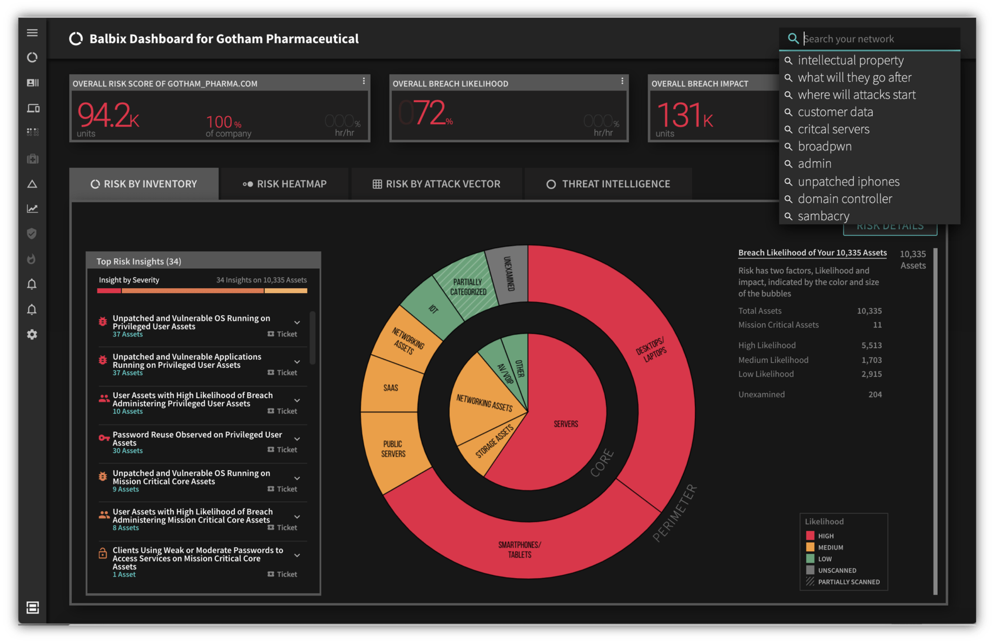Click the search magnifier in the search bar

point(793,38)
